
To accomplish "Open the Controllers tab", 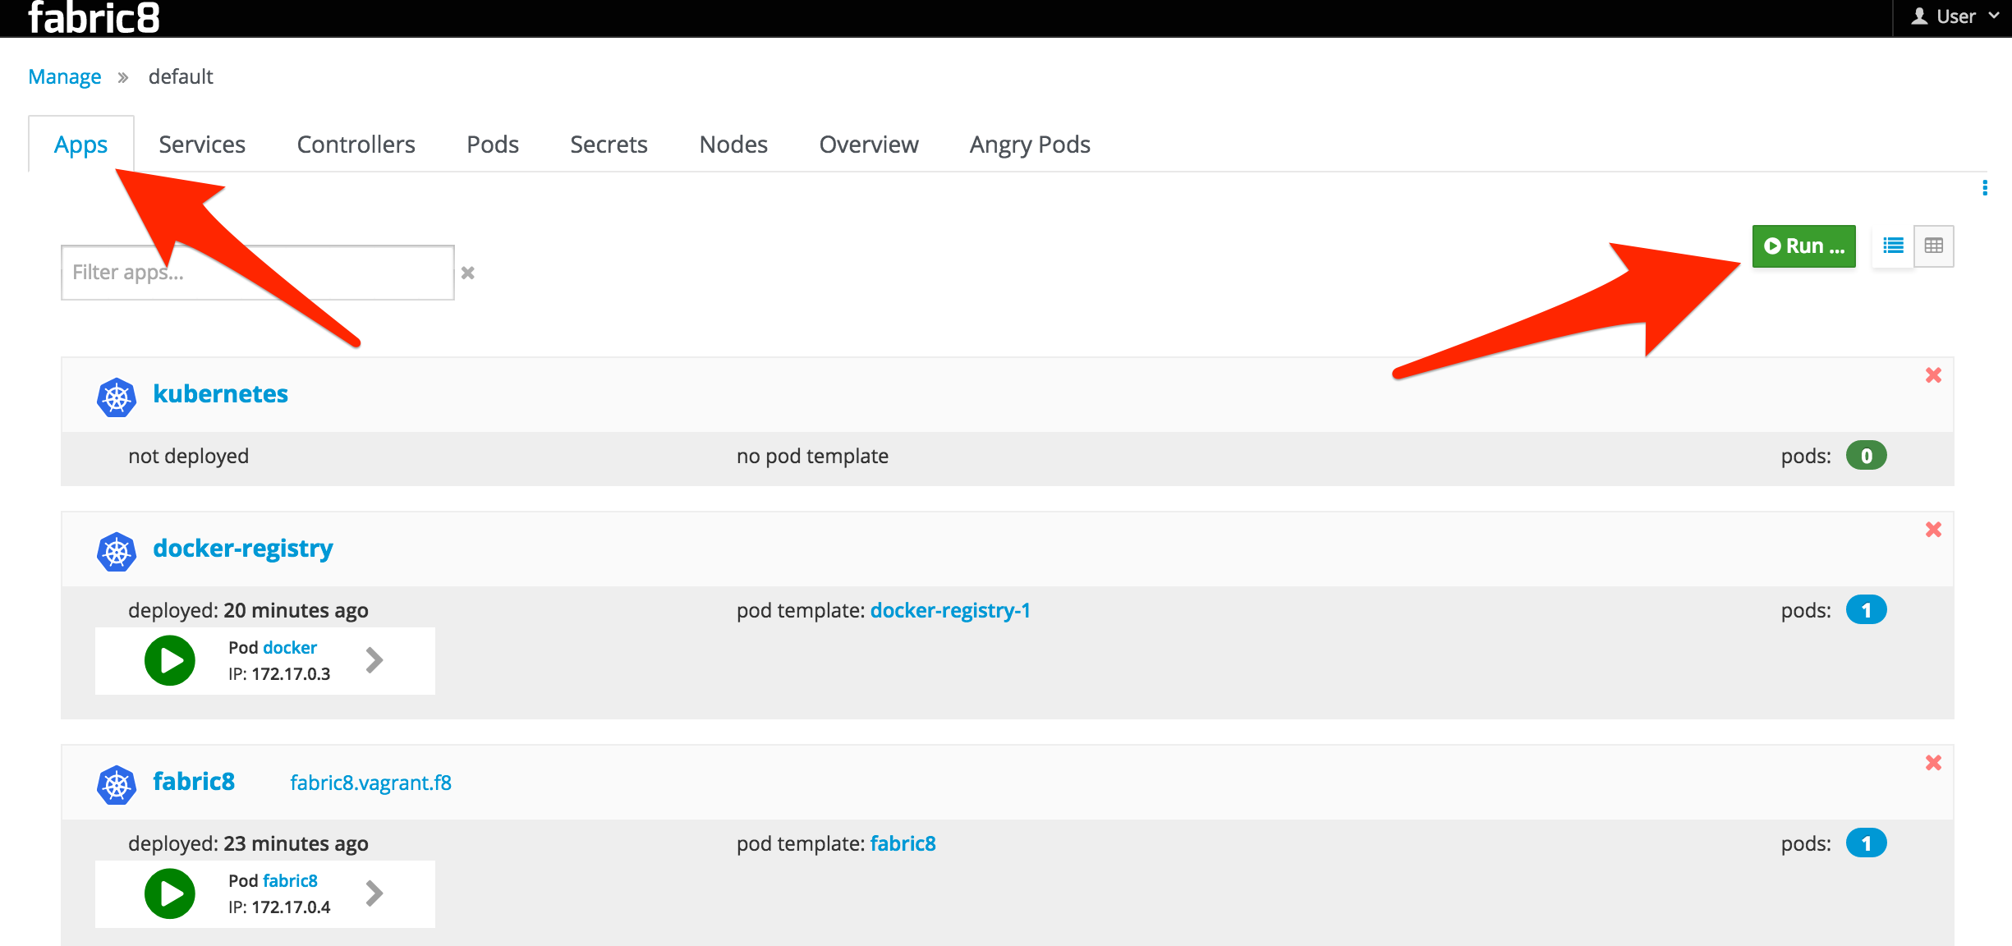I will click(356, 145).
